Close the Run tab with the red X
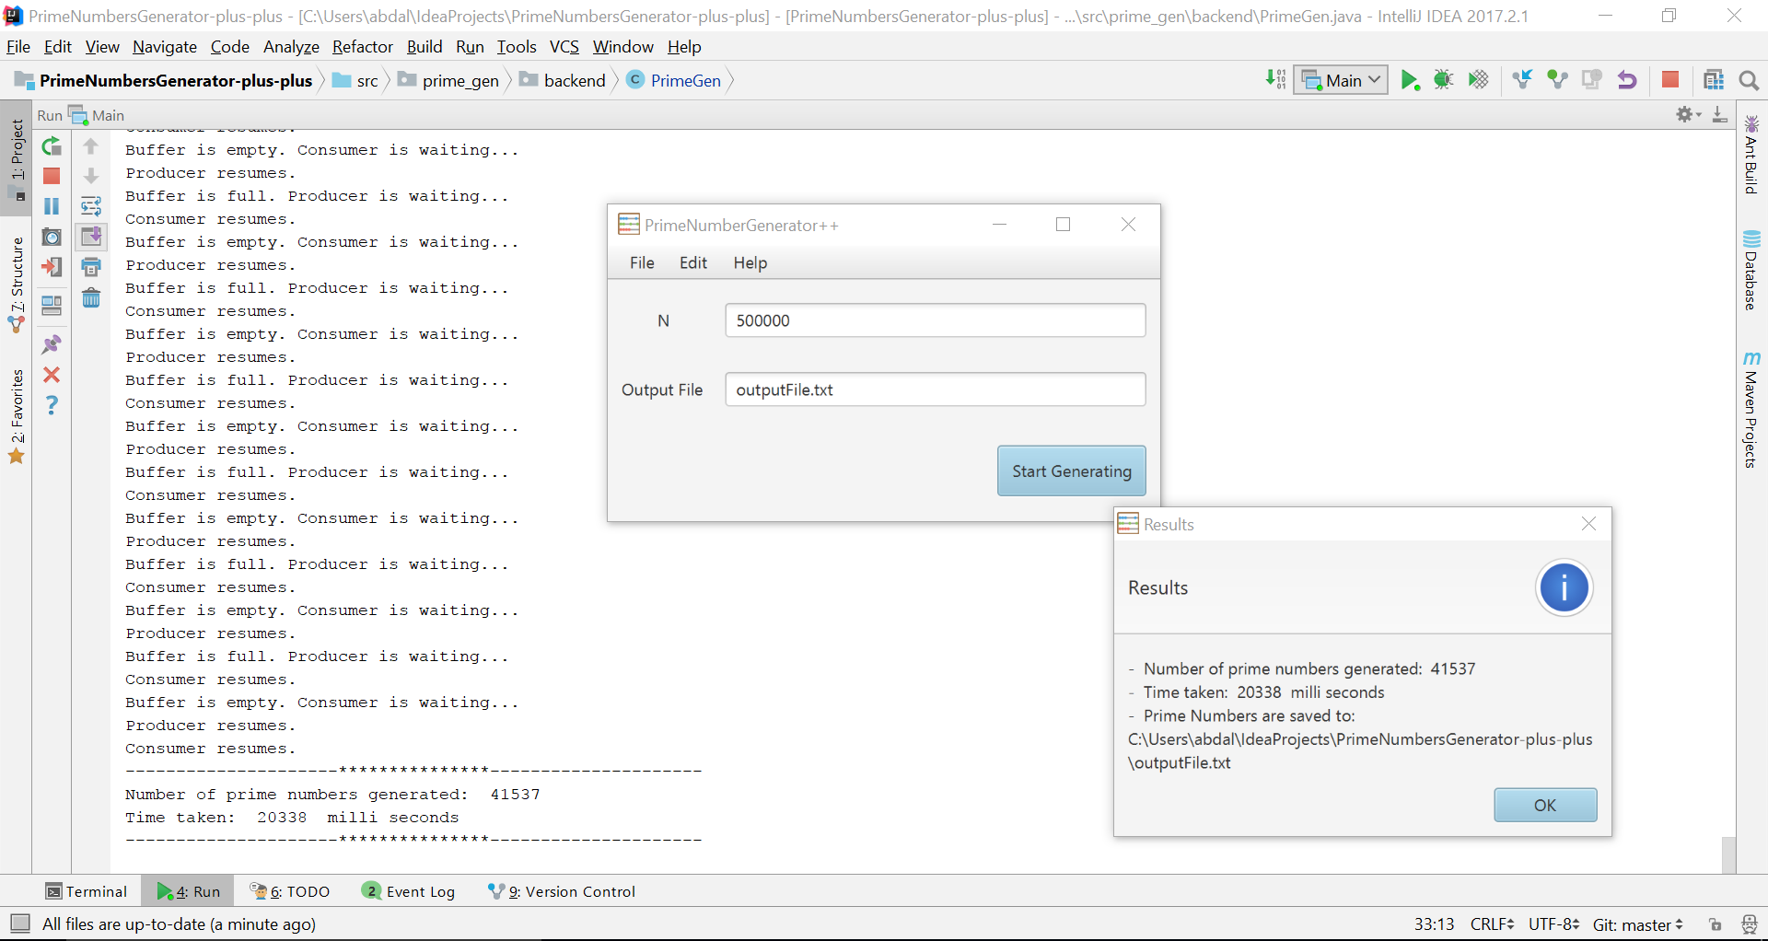 click(52, 375)
